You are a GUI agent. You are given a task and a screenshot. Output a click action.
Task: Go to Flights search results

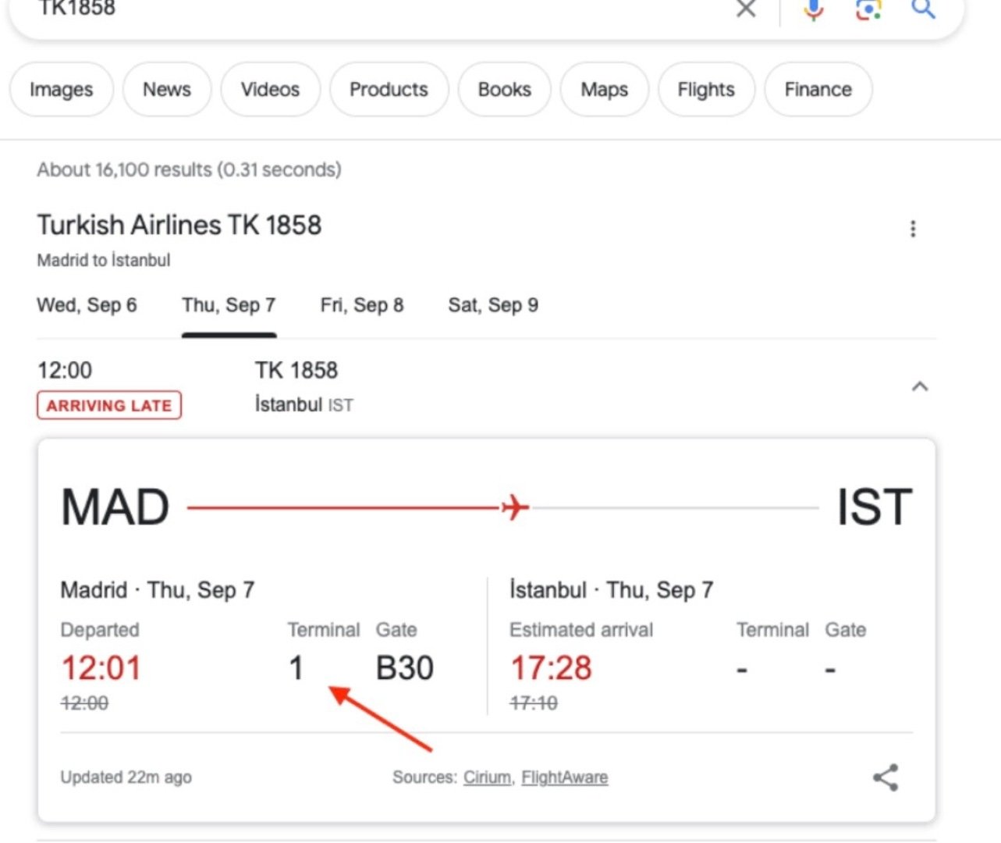tap(706, 90)
